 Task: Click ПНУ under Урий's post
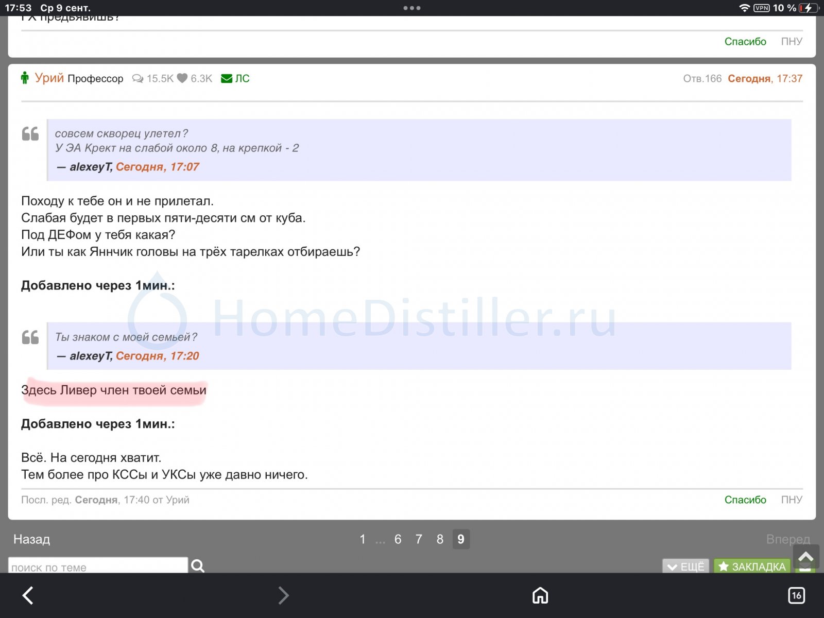pos(792,500)
